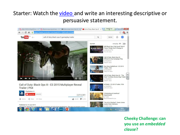This screenshot has height=135, width=180.
Task: Open PowerPoint from the taskbar
Action: (x=67, y=109)
